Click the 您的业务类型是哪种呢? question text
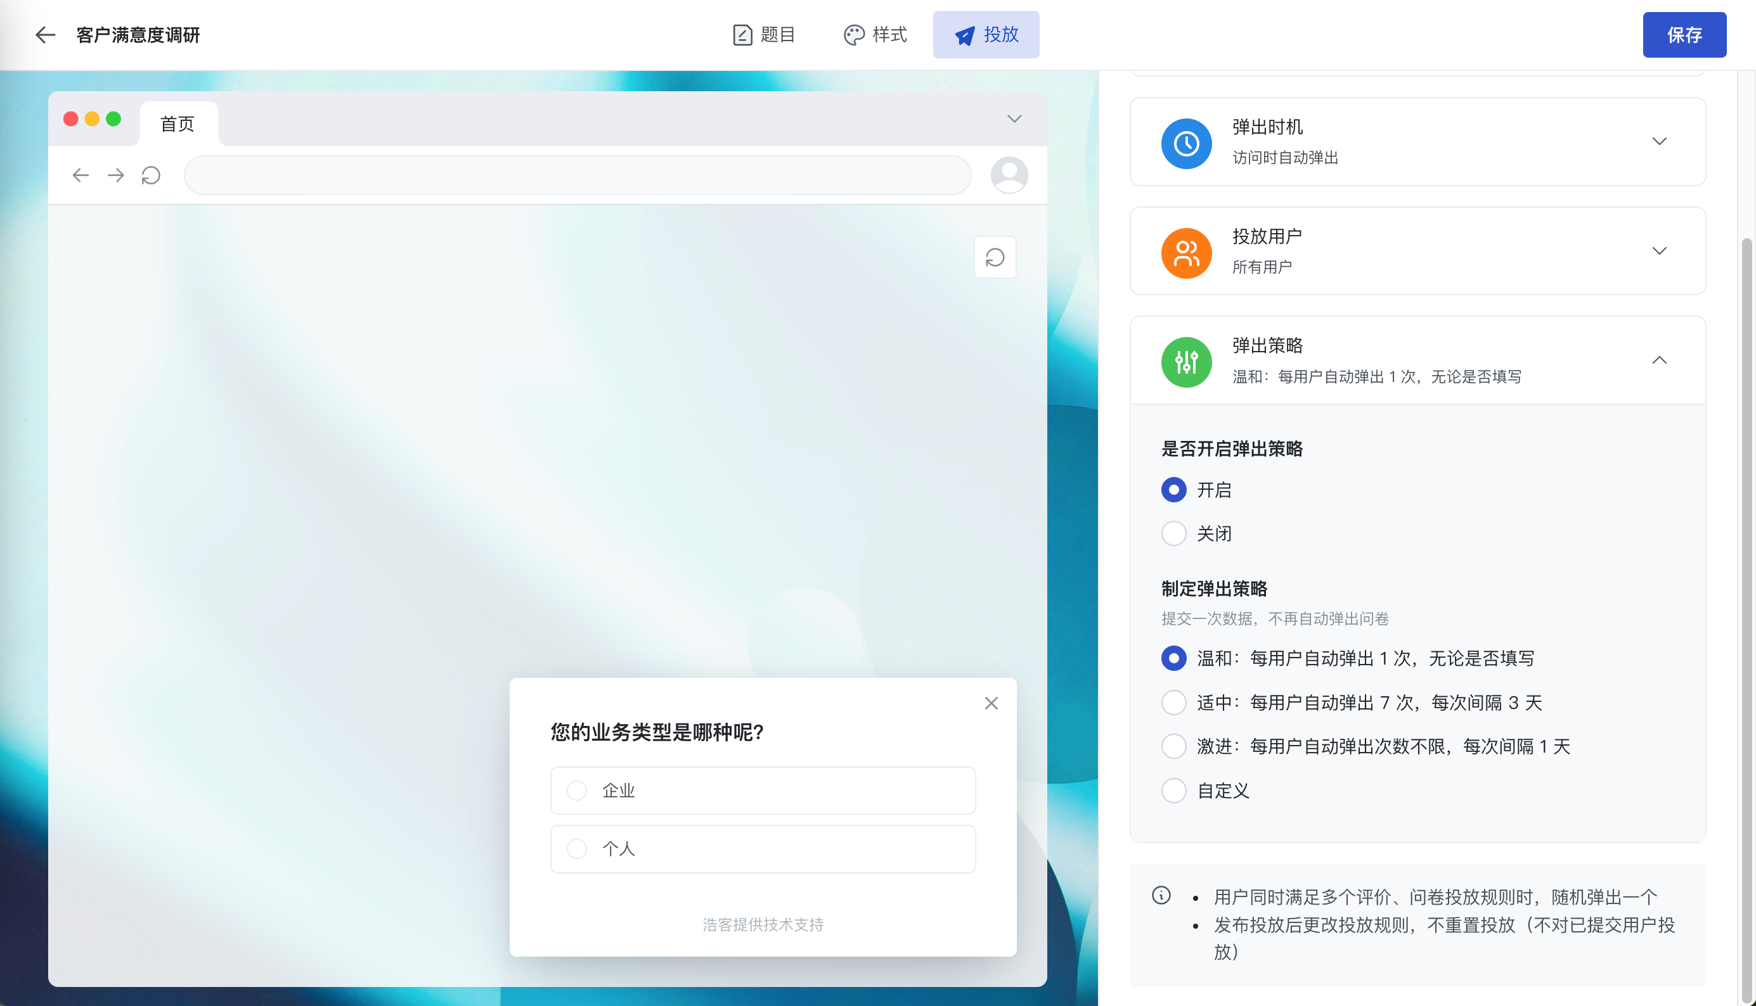 point(657,732)
